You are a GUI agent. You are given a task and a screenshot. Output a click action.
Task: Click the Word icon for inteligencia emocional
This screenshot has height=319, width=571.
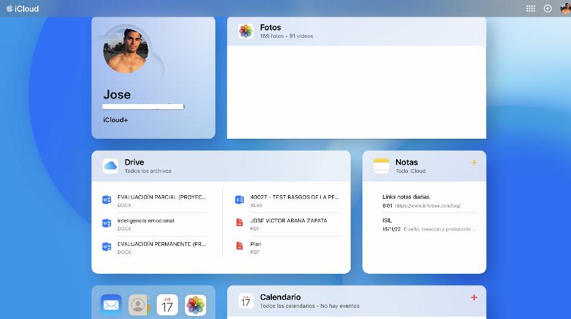coord(107,223)
